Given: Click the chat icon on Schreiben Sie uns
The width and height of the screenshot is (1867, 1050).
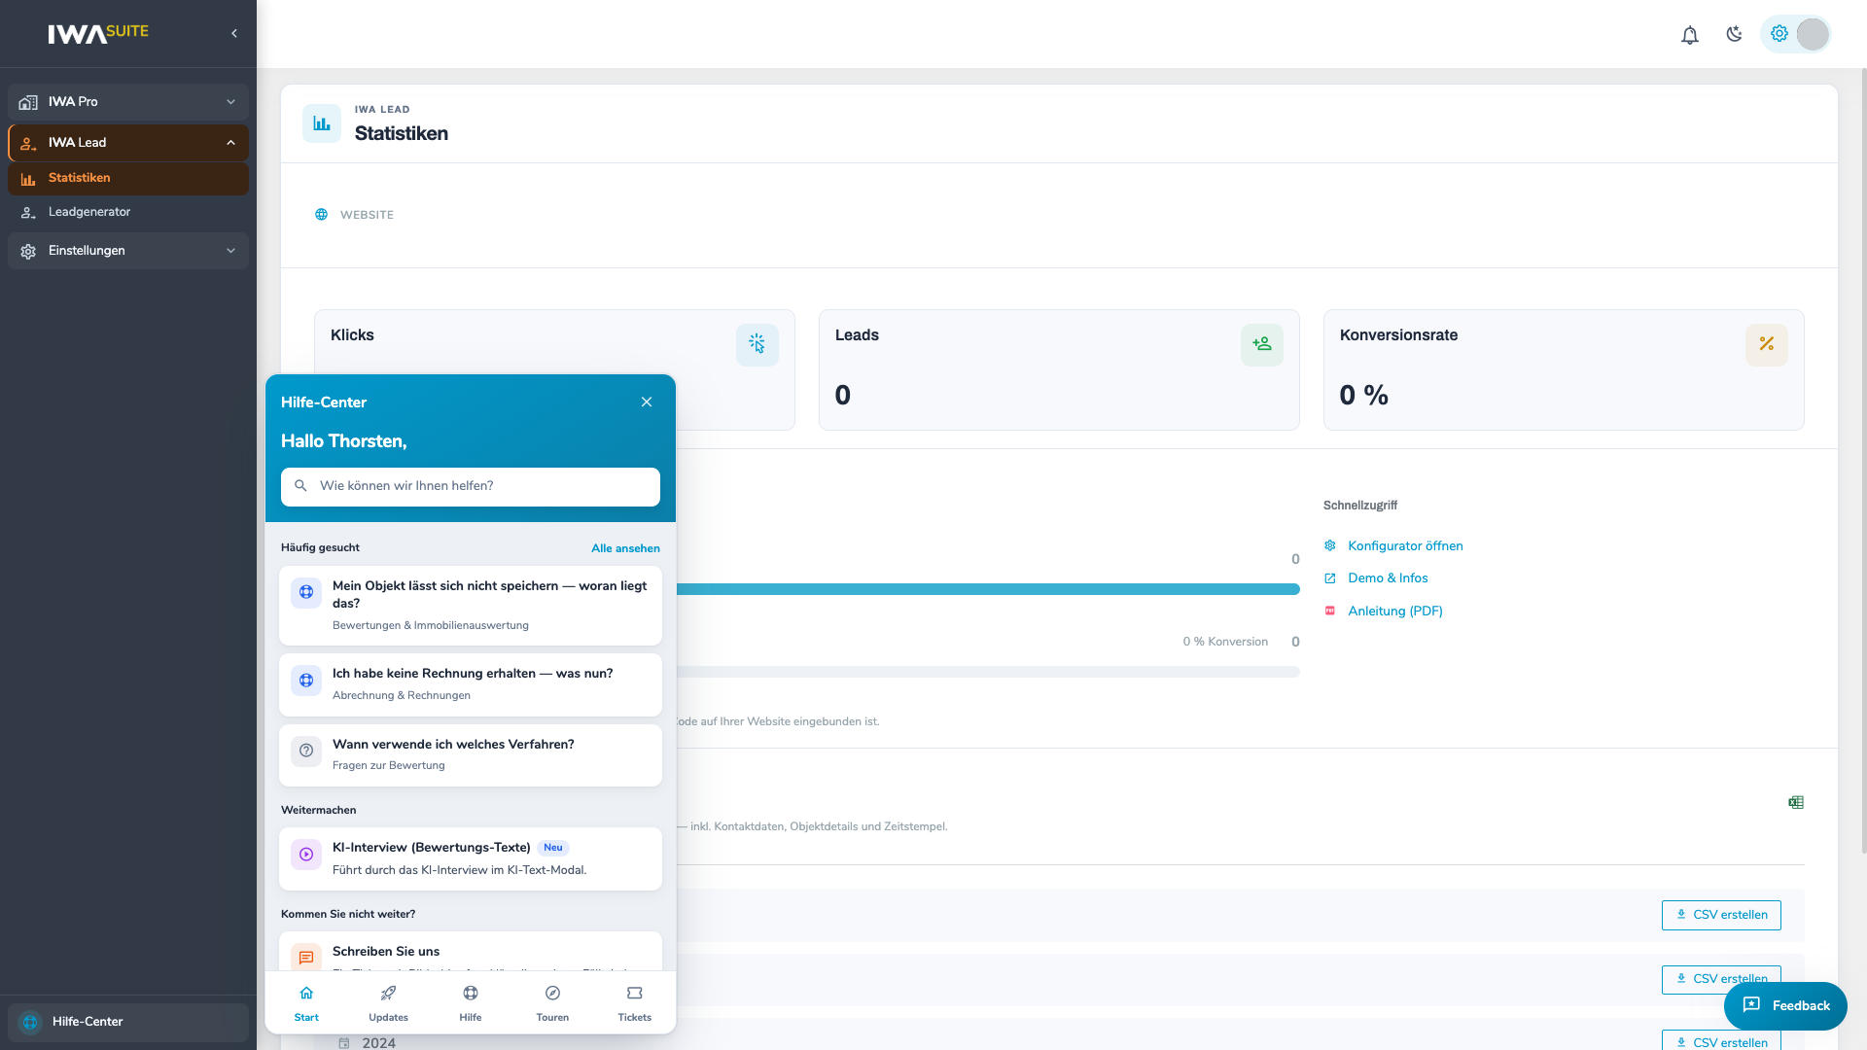Looking at the screenshot, I should (x=306, y=958).
